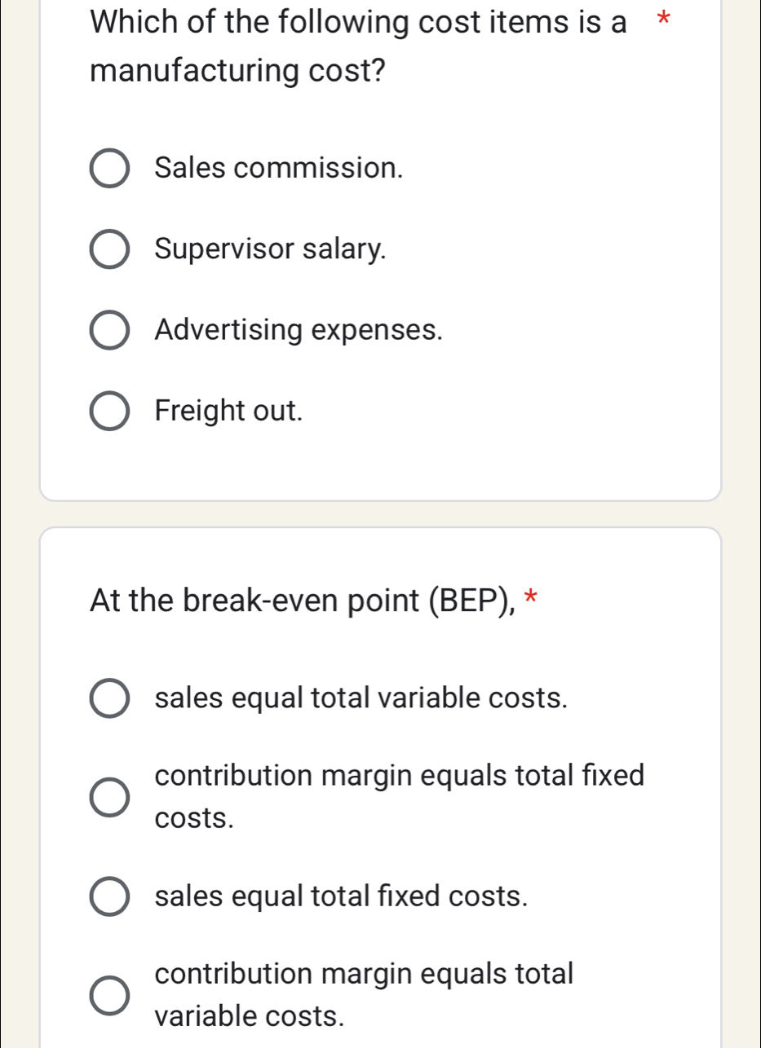Click the manufacturing cost question title
The width and height of the screenshot is (761, 1048).
coord(359,47)
